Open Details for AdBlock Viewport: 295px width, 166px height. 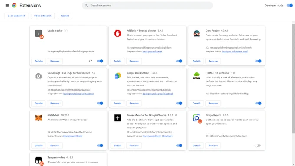pos(118,61)
